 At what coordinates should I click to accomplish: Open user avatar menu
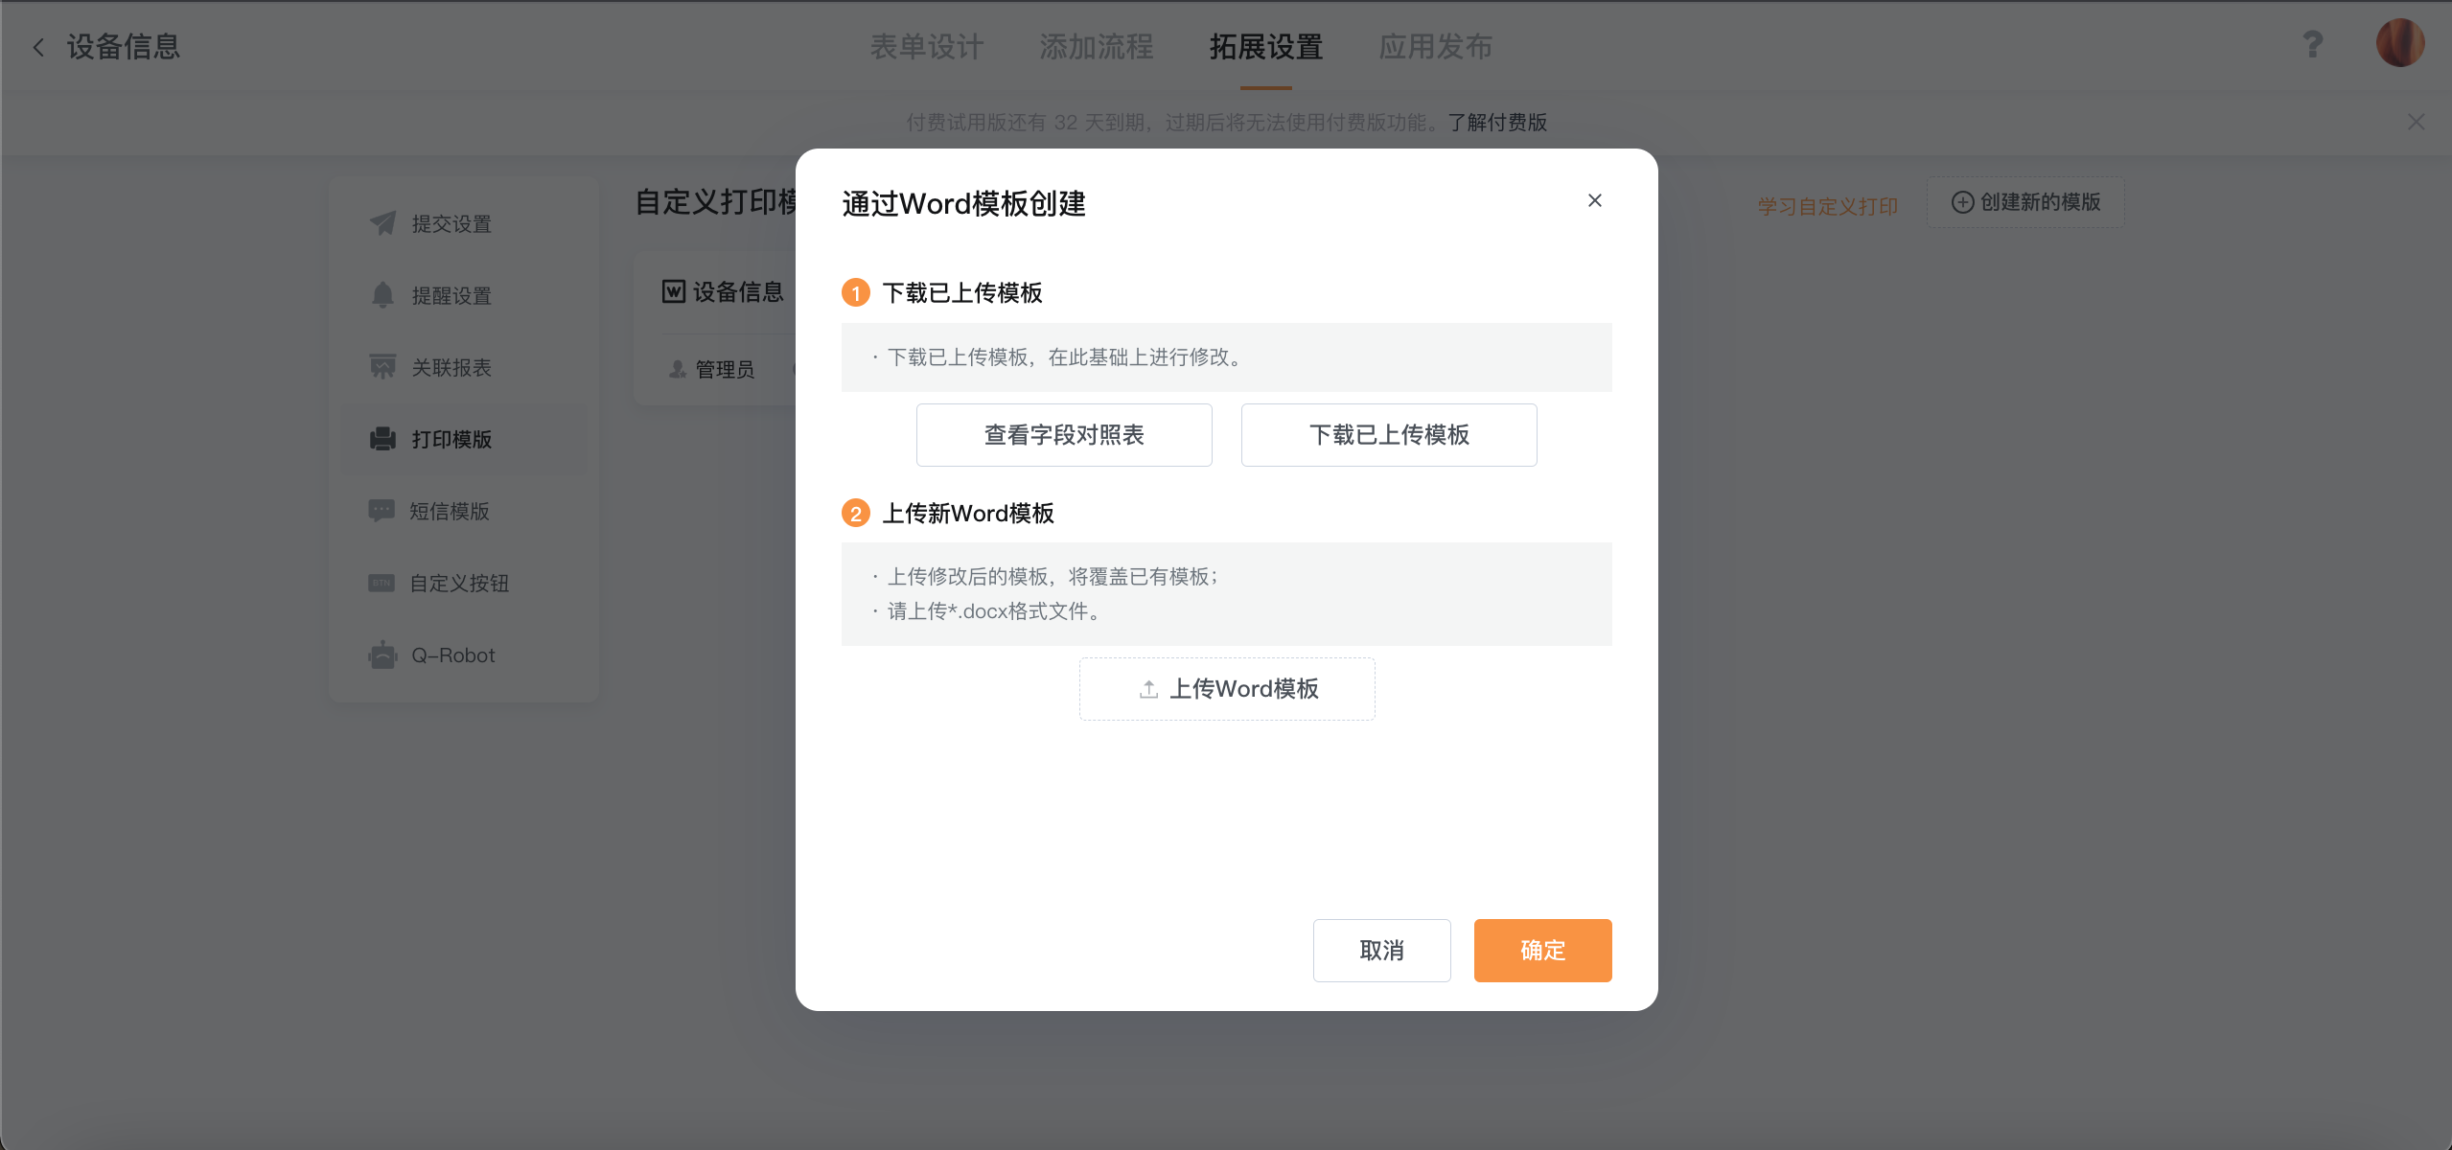point(2400,43)
